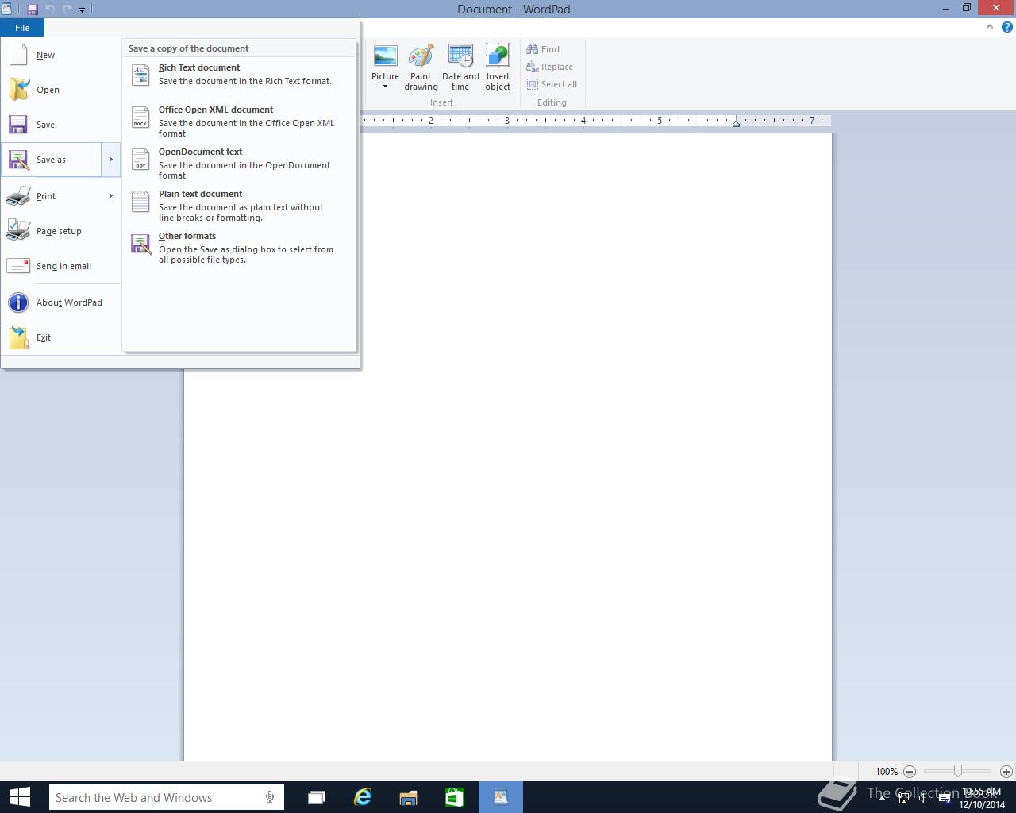
Task: Collapse the ribbon with the chevron
Action: click(989, 27)
